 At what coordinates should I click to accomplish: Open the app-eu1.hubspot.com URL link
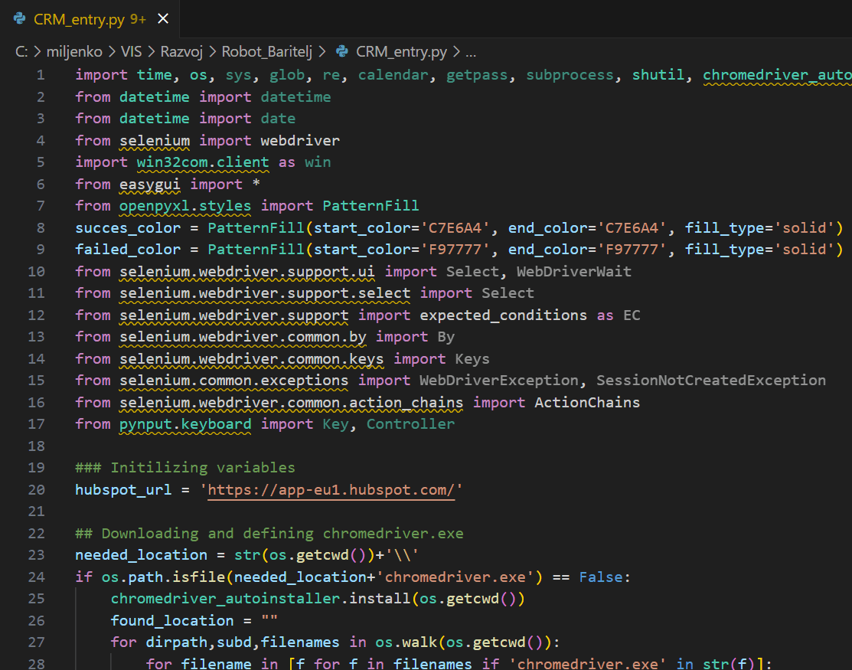click(331, 489)
